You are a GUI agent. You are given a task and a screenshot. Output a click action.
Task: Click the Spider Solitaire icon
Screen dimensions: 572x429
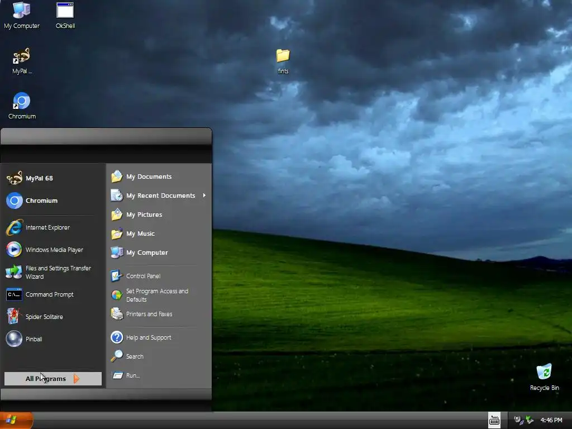(x=13, y=316)
